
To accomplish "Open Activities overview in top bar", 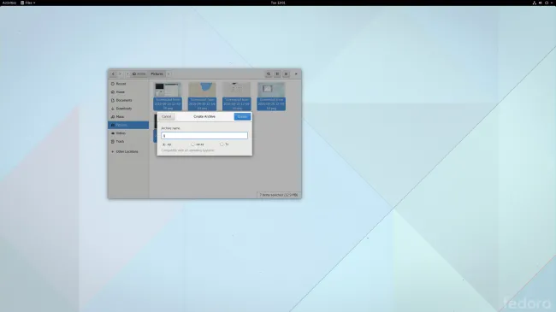I will click(x=9, y=3).
